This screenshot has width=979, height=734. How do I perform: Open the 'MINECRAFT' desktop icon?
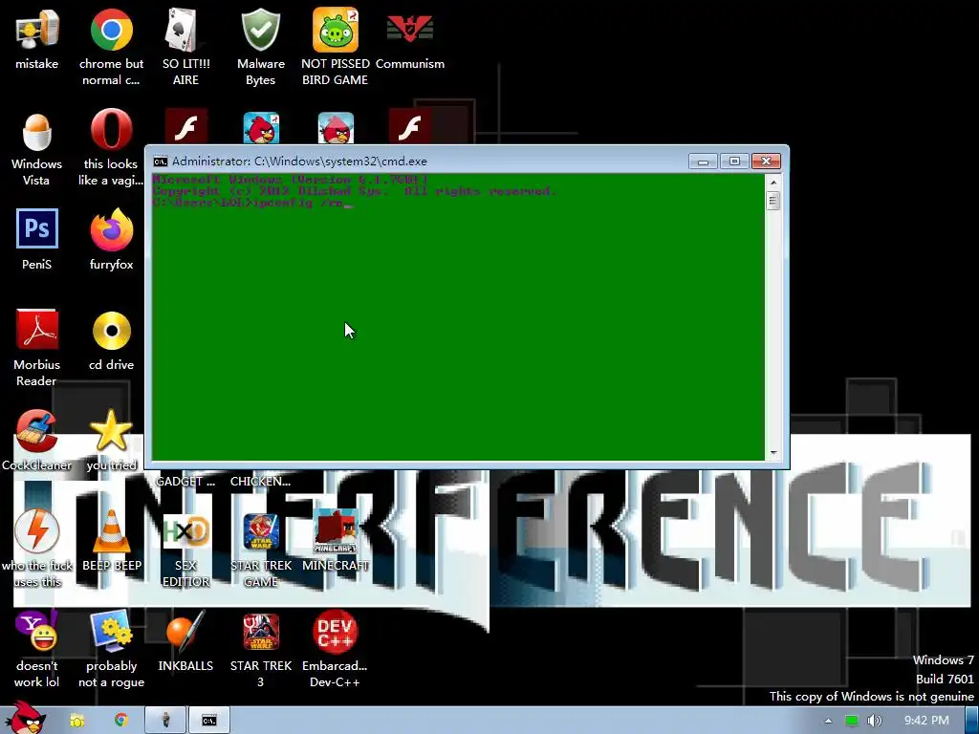tap(336, 531)
